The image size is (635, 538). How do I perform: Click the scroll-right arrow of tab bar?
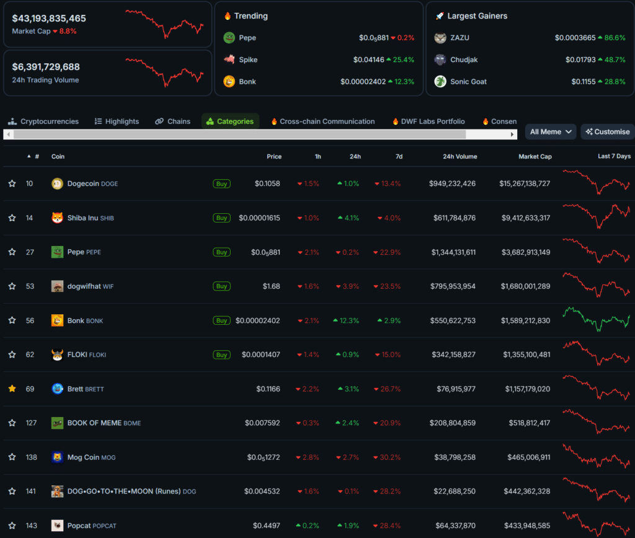pyautogui.click(x=512, y=134)
